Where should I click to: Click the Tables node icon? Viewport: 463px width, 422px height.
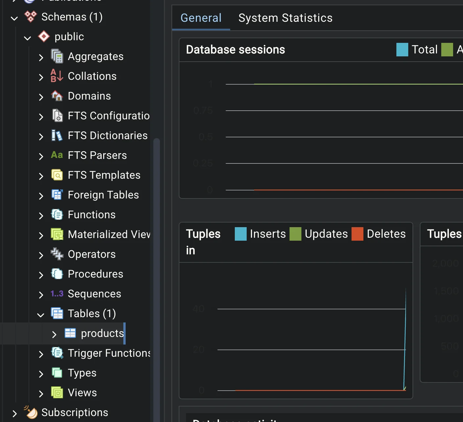tap(57, 313)
